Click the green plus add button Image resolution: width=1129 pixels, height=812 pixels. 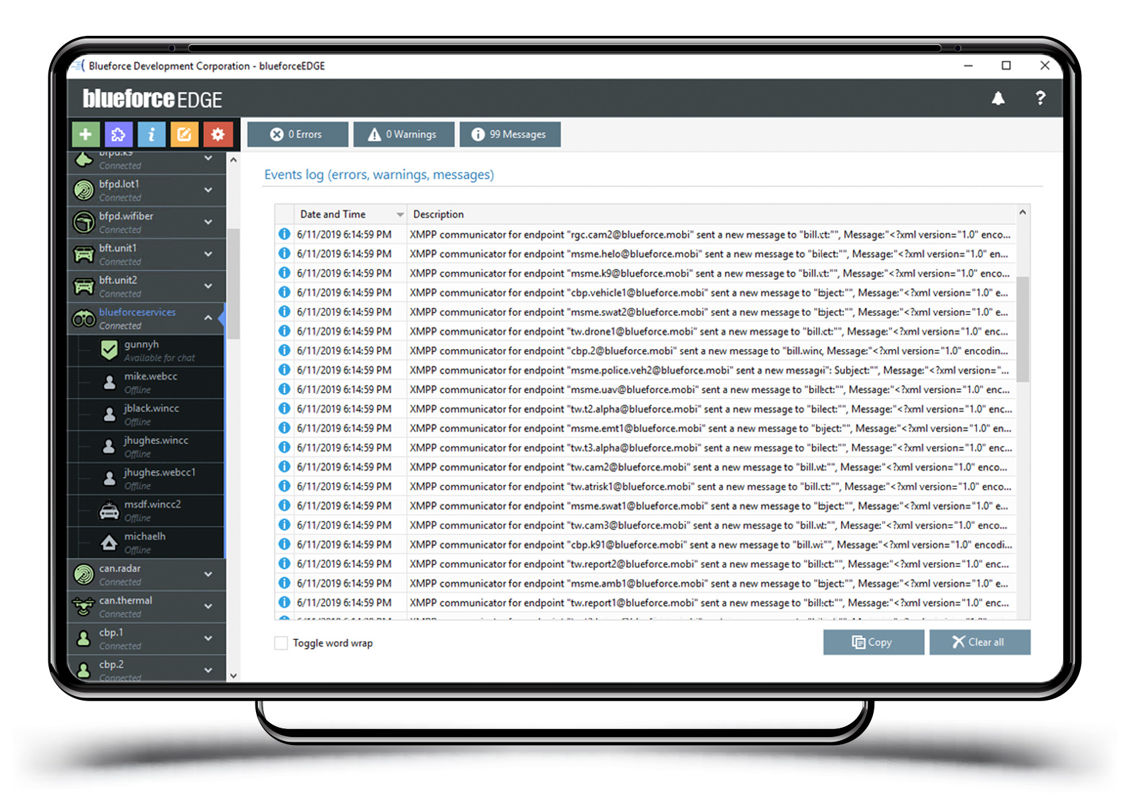[x=86, y=135]
